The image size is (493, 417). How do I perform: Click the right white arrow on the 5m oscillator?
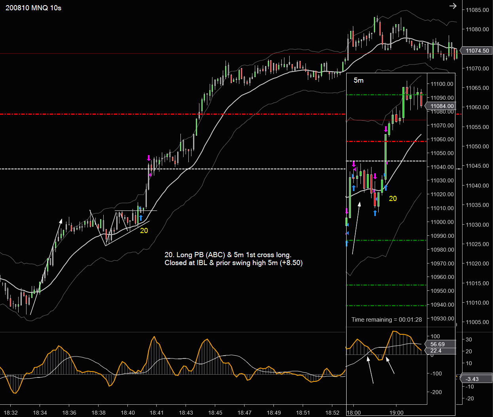tap(390, 366)
